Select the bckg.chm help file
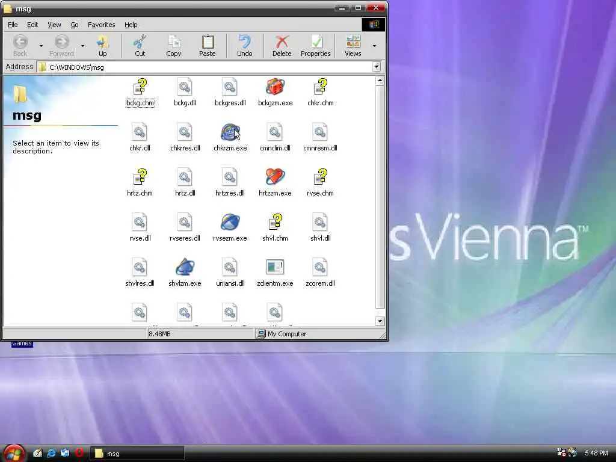Screen dimensions: 616x462 pyautogui.click(x=140, y=93)
